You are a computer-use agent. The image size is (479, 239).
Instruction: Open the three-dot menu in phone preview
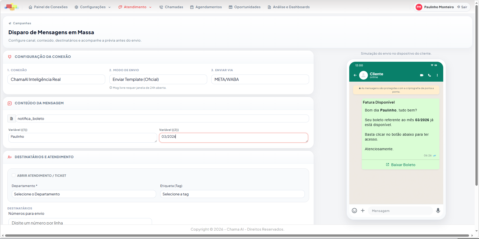pos(437,75)
